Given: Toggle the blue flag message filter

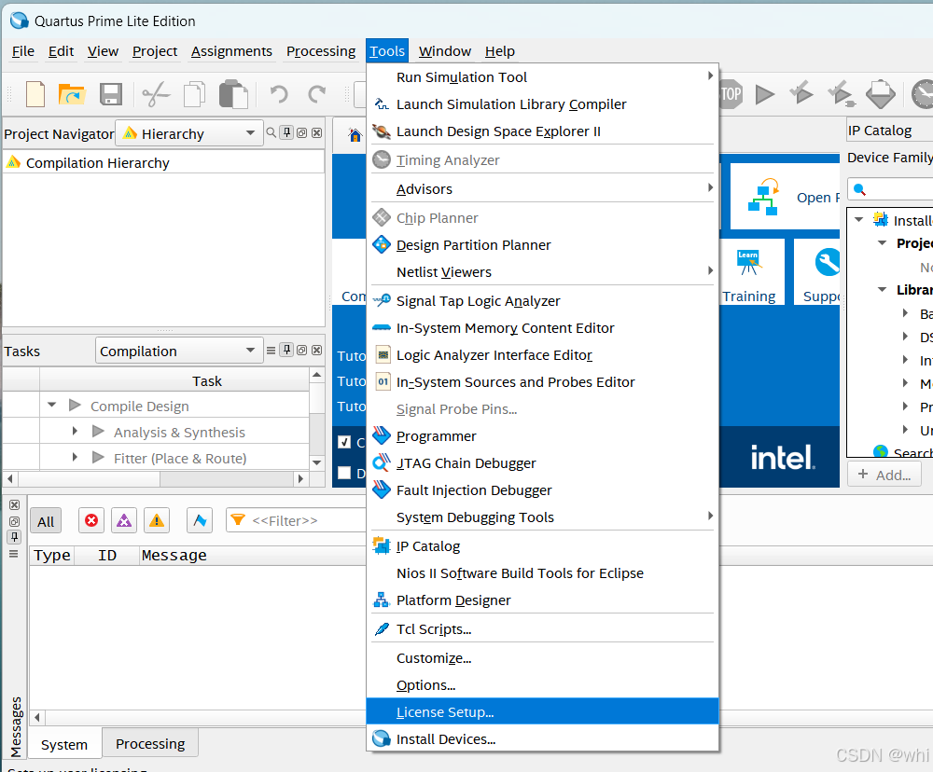Looking at the screenshot, I should (x=200, y=520).
